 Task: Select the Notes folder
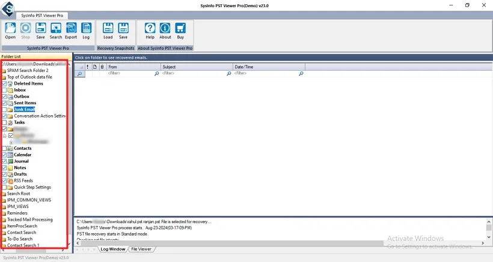coord(20,168)
